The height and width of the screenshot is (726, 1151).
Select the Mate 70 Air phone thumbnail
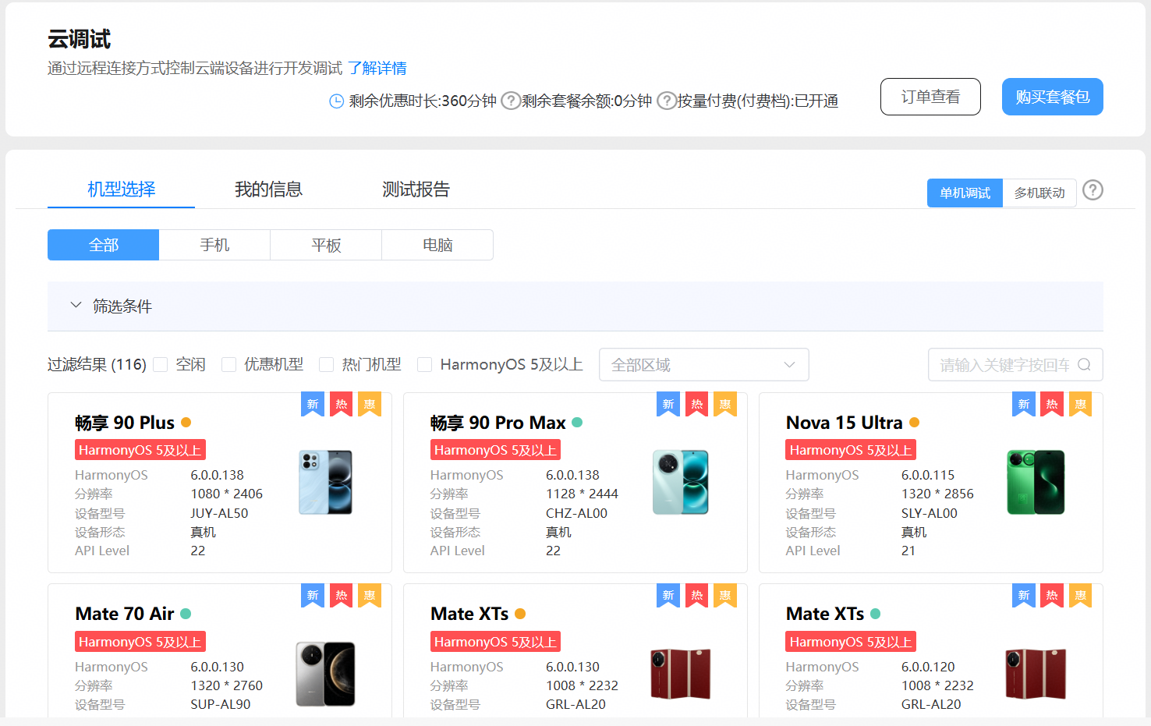coord(325,674)
